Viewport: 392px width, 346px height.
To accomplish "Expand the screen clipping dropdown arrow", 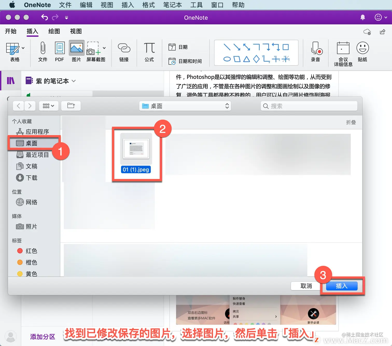I will (104, 48).
